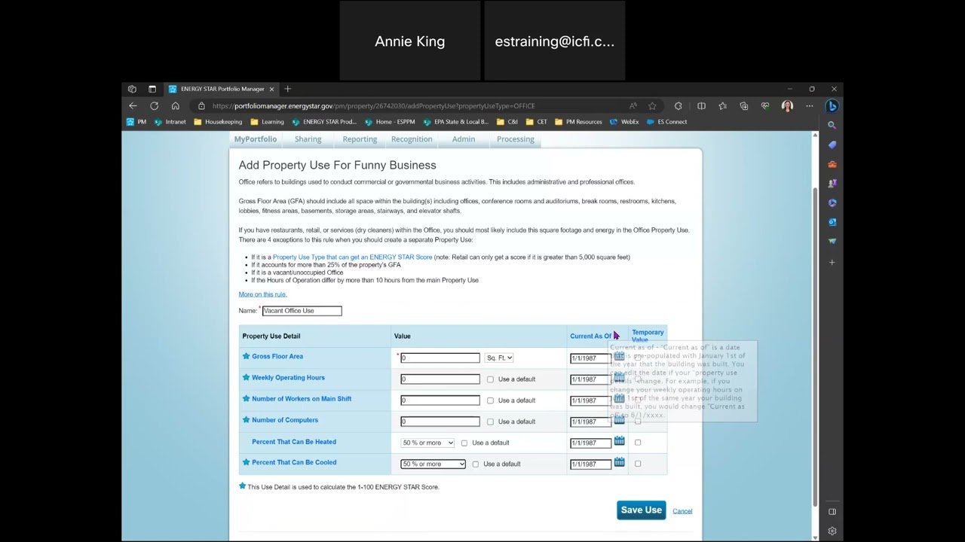Open the Sq. Ft. units dropdown
Screen dimensions: 965x542
pos(499,358)
